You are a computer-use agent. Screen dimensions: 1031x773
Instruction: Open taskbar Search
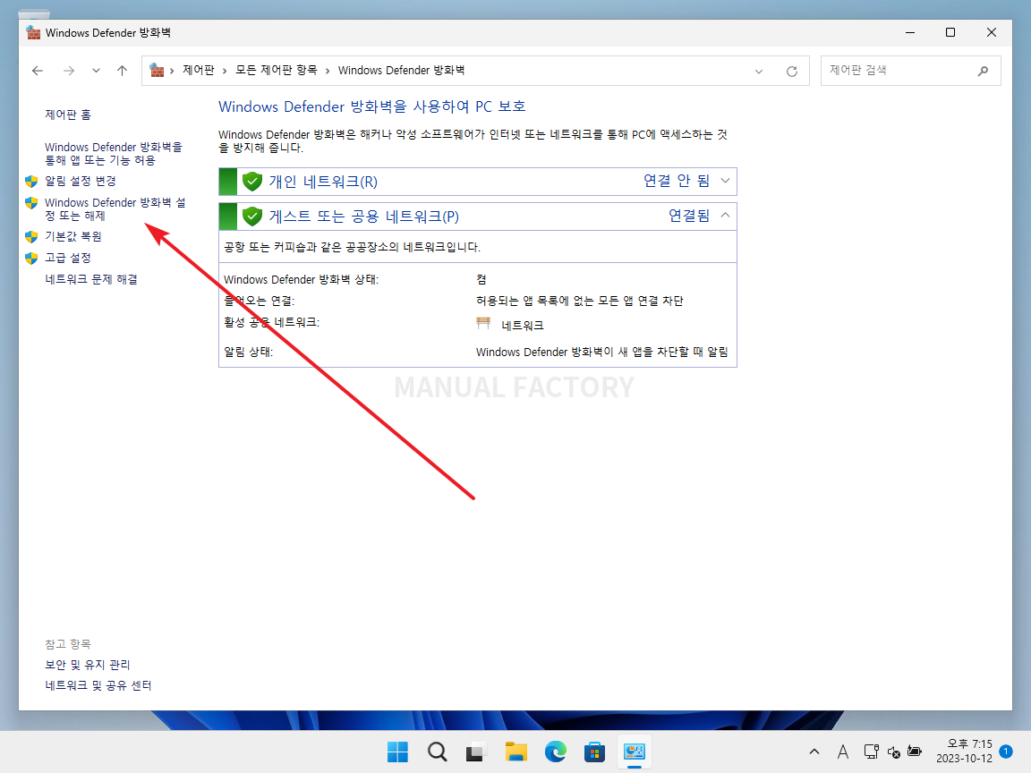438,752
